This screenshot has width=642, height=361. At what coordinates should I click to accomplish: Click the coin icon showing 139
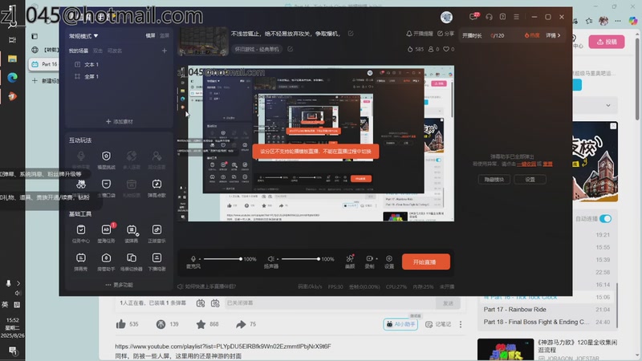160,324
